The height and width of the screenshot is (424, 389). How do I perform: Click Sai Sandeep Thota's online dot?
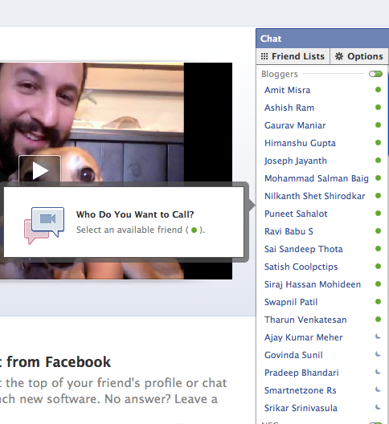point(379,248)
